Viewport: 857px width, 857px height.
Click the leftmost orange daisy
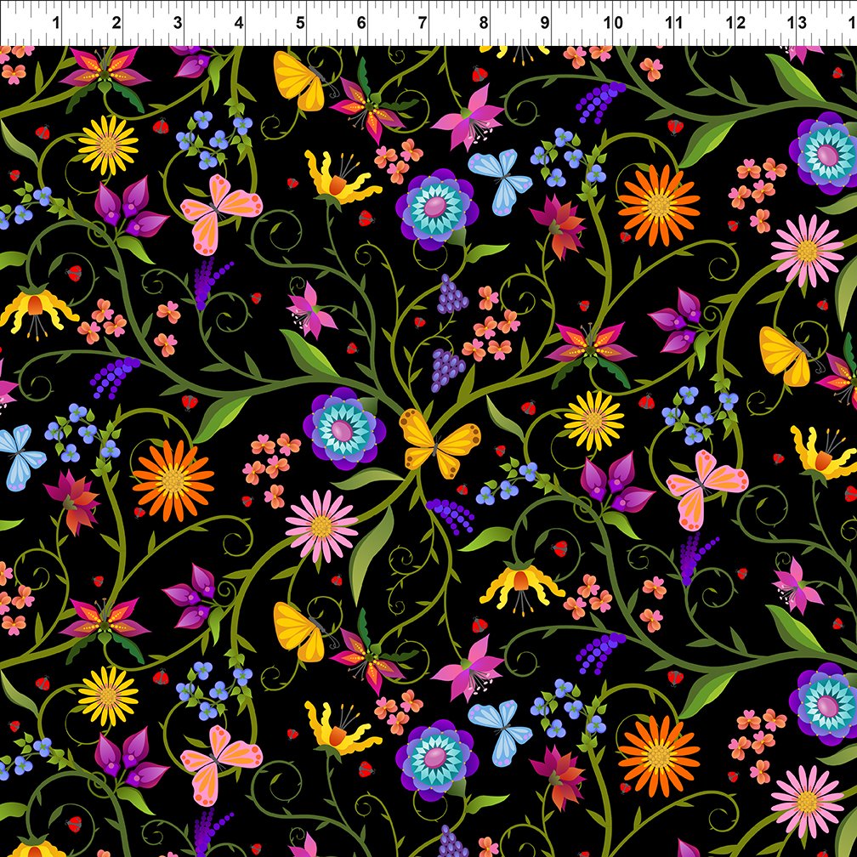coord(173,480)
